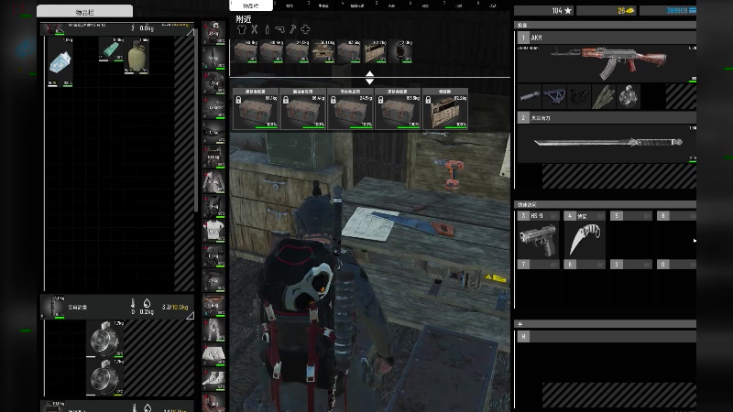Screen dimensions: 733x412
Task: Filter nearby items by clothing shirt icon
Action: click(241, 29)
